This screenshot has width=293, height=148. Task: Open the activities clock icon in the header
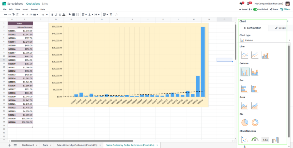click(249, 3)
